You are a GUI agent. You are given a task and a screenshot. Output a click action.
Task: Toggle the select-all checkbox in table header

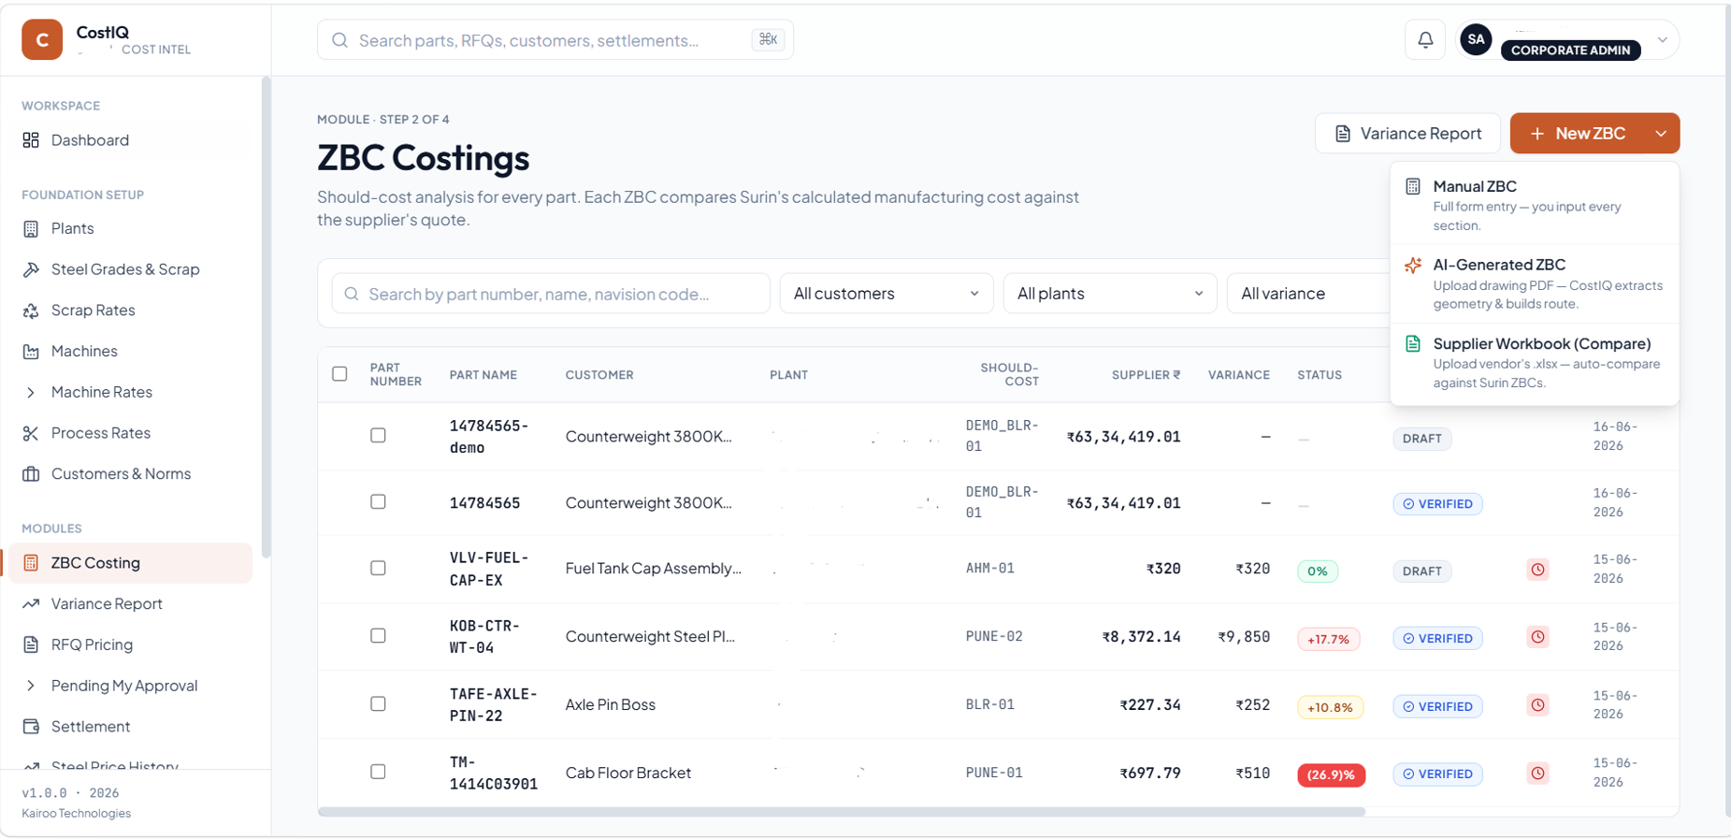[339, 374]
